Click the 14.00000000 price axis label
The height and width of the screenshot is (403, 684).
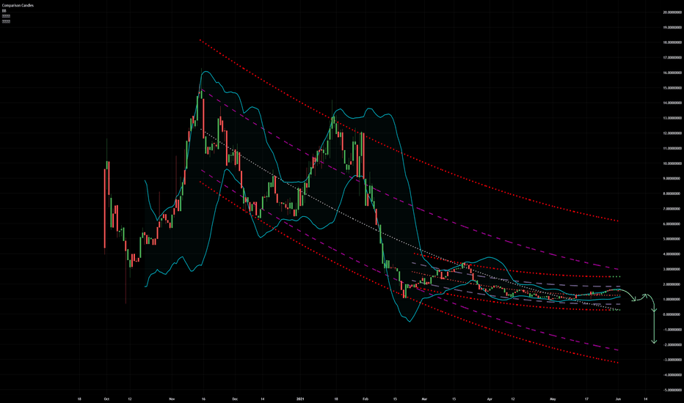coord(672,103)
